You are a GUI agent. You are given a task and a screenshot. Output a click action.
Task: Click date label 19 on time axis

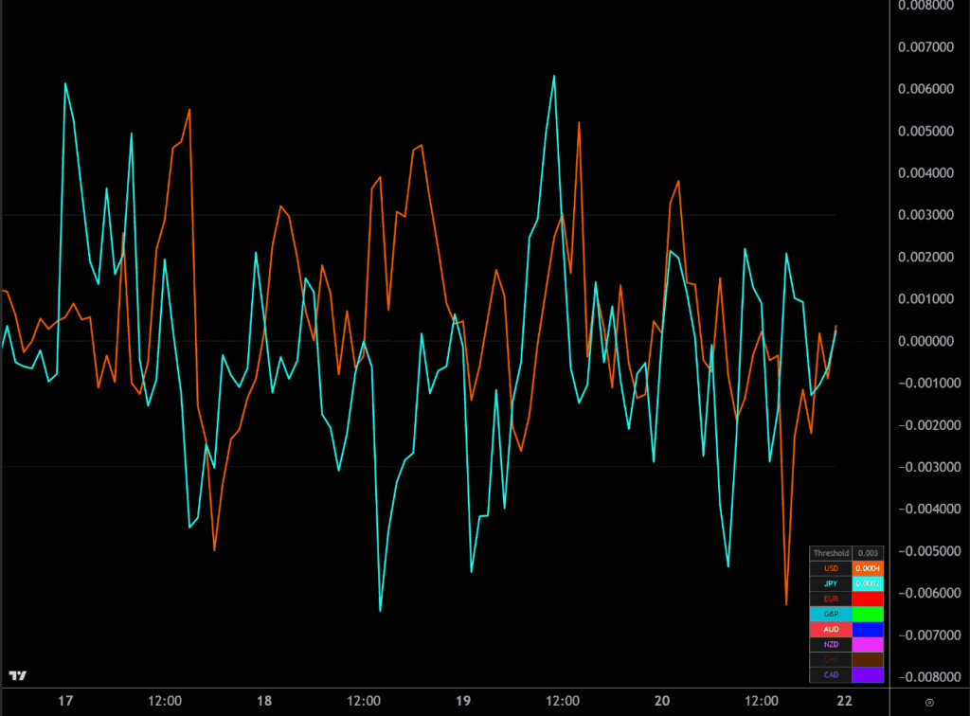point(463,701)
